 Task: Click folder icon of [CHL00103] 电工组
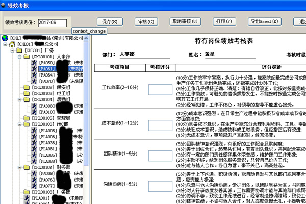pos(27,93)
